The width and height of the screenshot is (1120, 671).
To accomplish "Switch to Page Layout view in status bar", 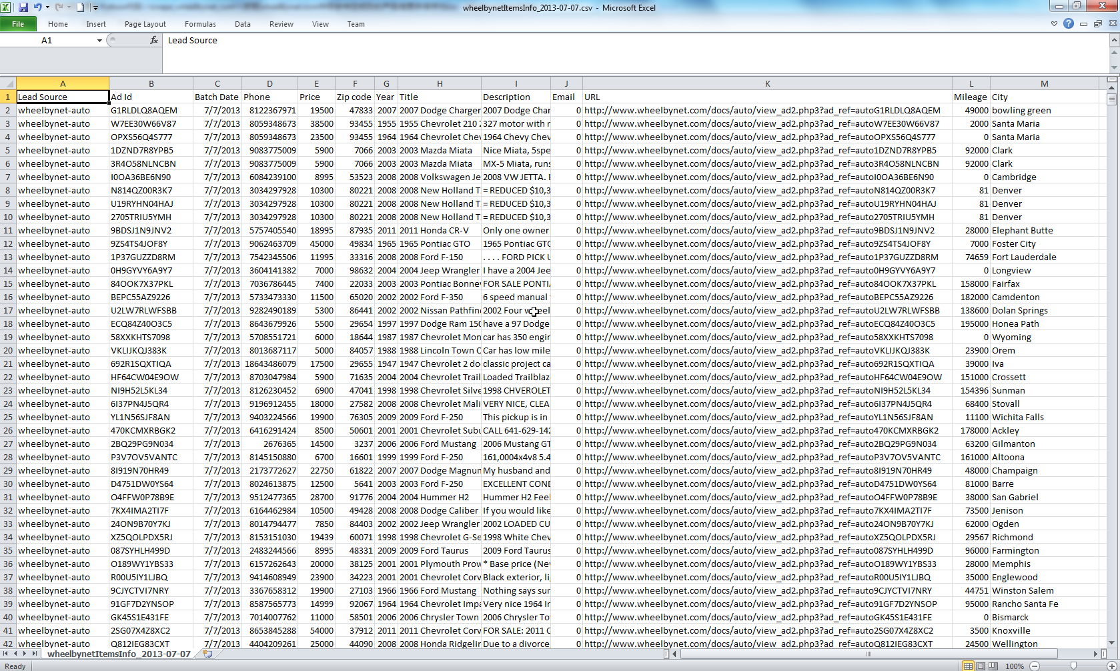I will point(981,666).
